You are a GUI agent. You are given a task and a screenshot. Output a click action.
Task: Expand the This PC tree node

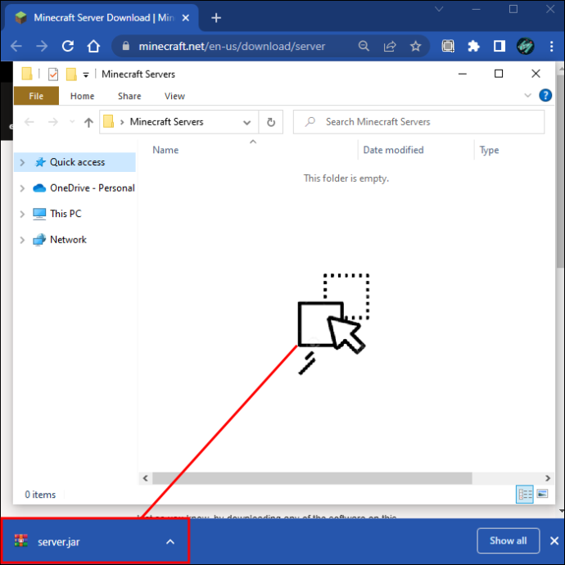pos(22,214)
